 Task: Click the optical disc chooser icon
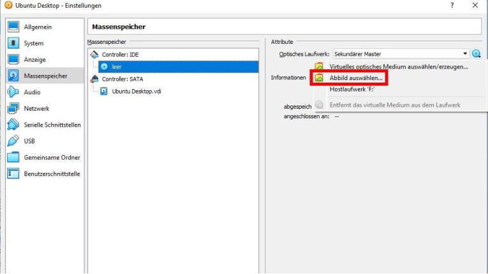pyautogui.click(x=476, y=54)
